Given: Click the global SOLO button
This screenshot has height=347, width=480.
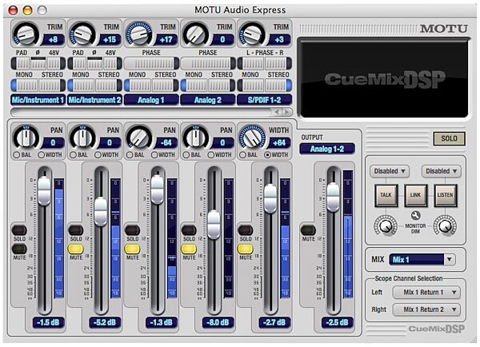Looking at the screenshot, I should pyautogui.click(x=449, y=138).
